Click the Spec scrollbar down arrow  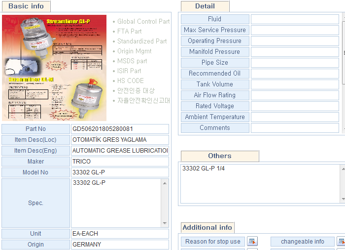click(165, 223)
